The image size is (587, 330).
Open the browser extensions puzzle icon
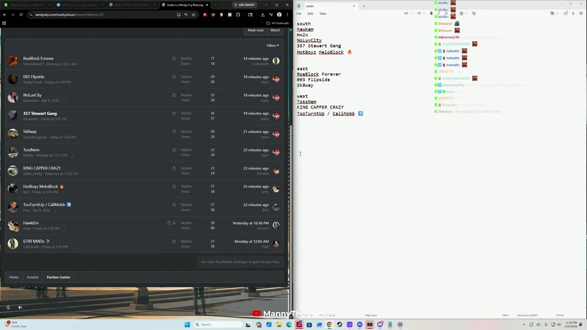tap(238, 15)
